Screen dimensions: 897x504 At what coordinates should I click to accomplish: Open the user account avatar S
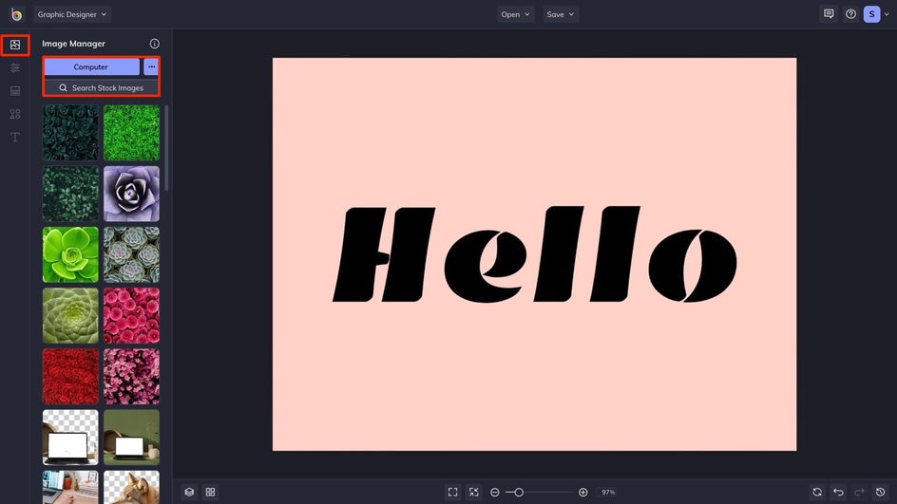872,14
